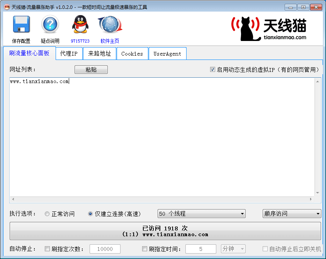Click the URL list scroll left arrow
326x259 pixels.
(x=13, y=199)
